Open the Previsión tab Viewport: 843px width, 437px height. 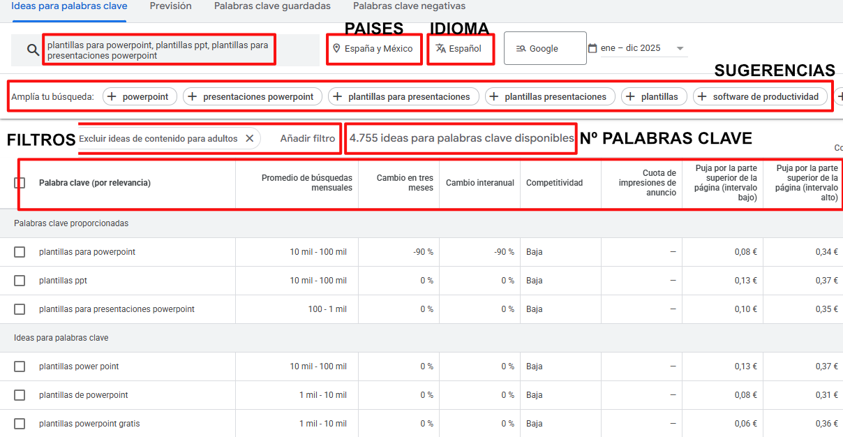[170, 6]
